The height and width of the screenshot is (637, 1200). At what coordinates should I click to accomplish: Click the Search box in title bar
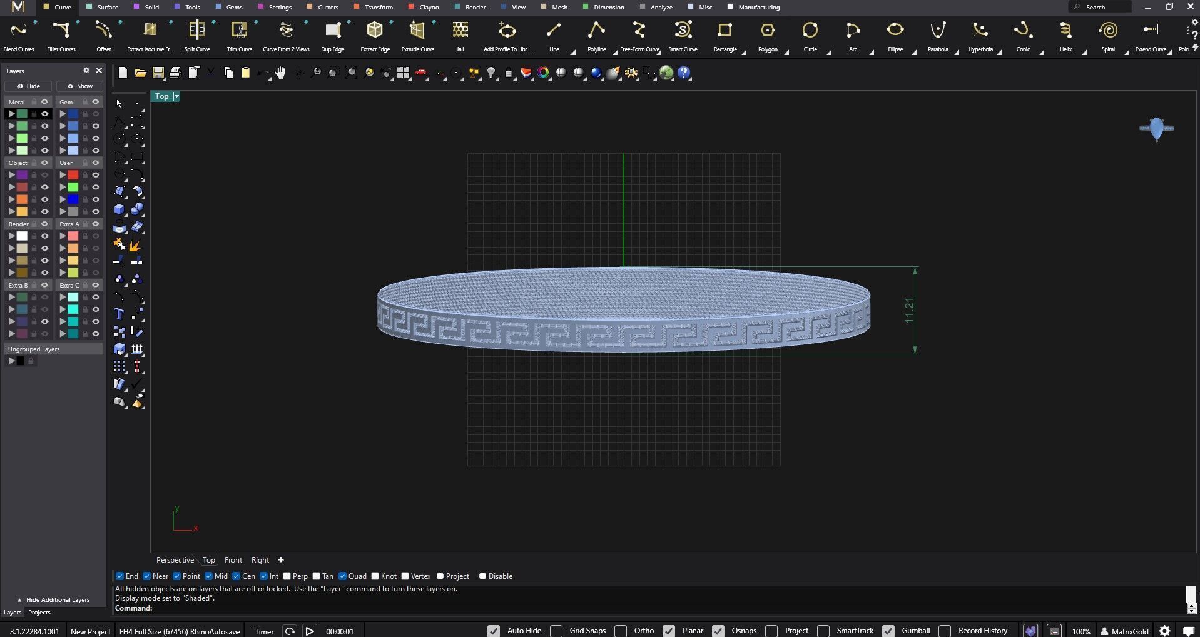click(1101, 7)
